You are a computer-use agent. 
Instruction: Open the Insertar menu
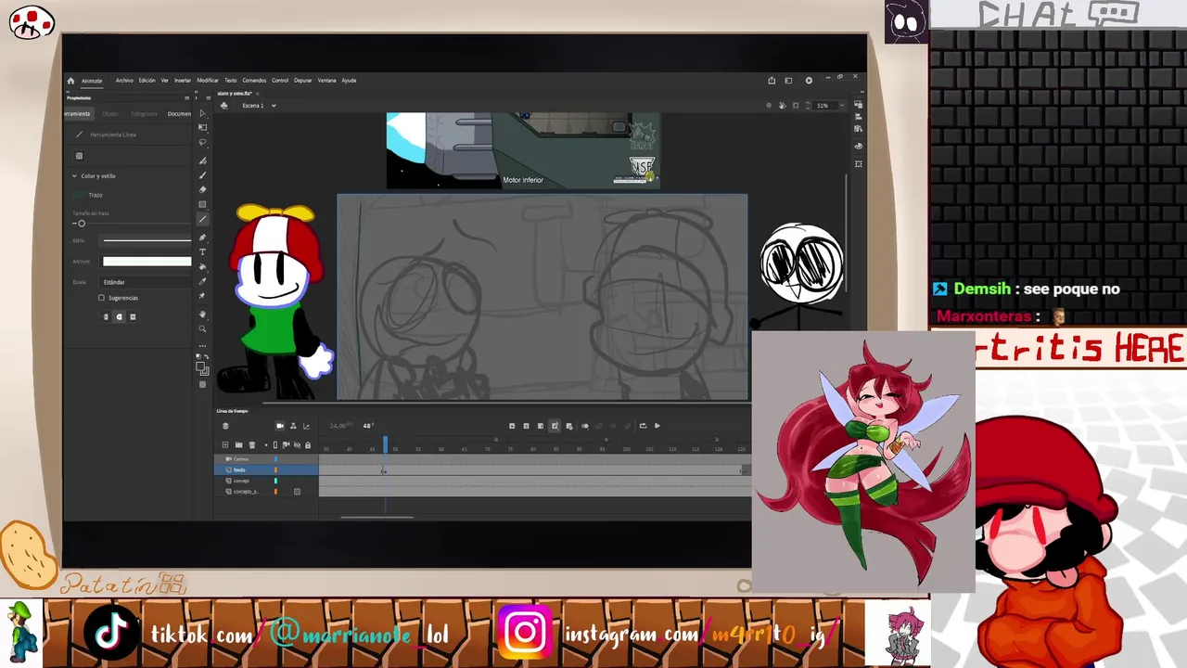click(183, 81)
